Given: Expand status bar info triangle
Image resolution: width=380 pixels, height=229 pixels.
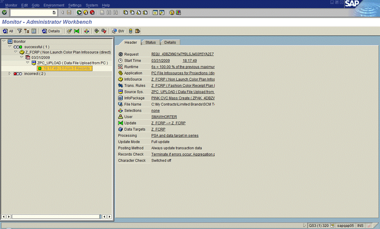Looking at the screenshot, I should pos(304,225).
